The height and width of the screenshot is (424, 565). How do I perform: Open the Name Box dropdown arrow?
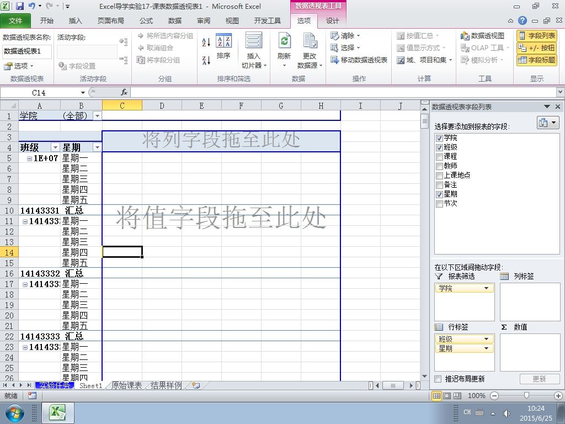point(83,93)
